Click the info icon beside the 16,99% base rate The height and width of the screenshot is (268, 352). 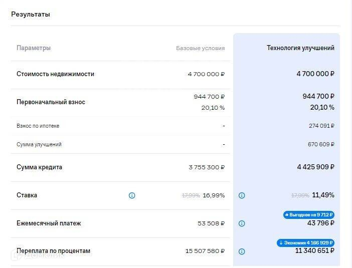[x=132, y=195]
